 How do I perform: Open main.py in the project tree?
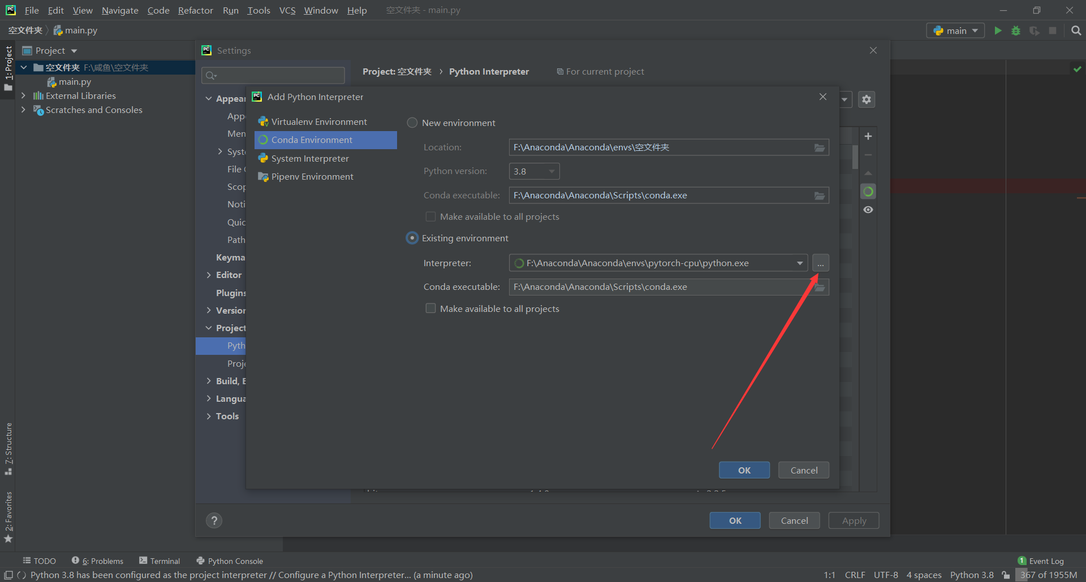coord(75,82)
